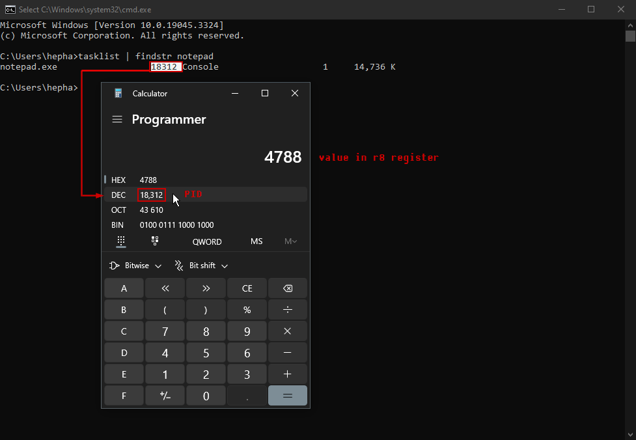
Task: Click the divide operator key
Action: pyautogui.click(x=288, y=310)
